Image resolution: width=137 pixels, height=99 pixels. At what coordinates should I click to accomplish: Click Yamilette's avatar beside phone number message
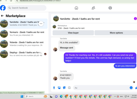point(55,78)
